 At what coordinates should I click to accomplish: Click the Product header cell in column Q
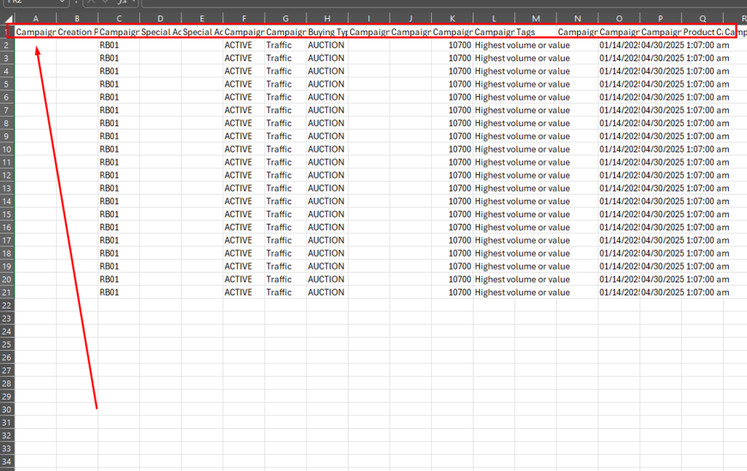pos(703,32)
